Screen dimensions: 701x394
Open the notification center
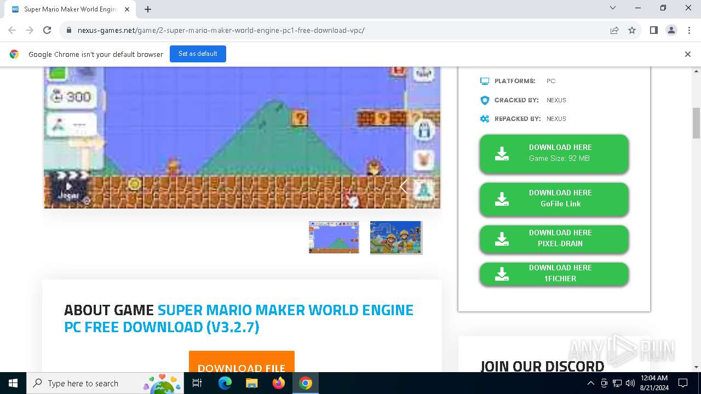pos(683,383)
